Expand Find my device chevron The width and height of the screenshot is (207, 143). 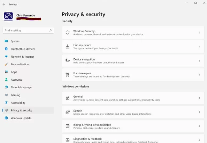click(199, 46)
